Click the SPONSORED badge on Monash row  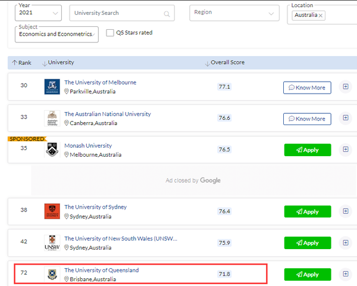[27, 139]
